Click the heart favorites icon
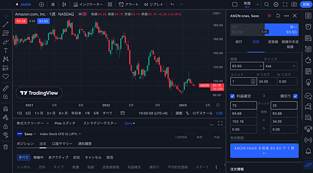 pyautogui.click(x=6, y=77)
